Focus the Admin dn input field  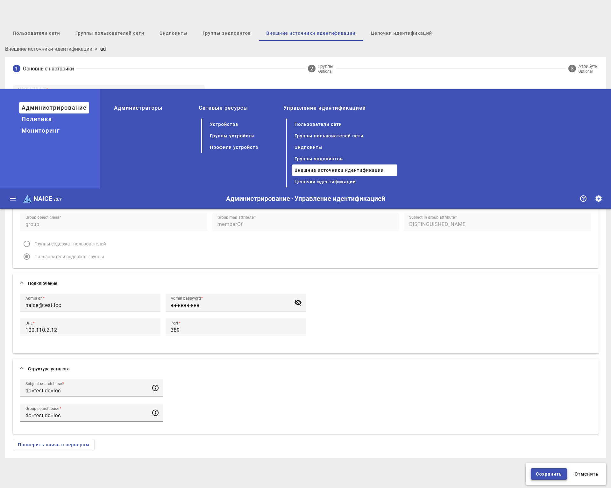click(90, 302)
